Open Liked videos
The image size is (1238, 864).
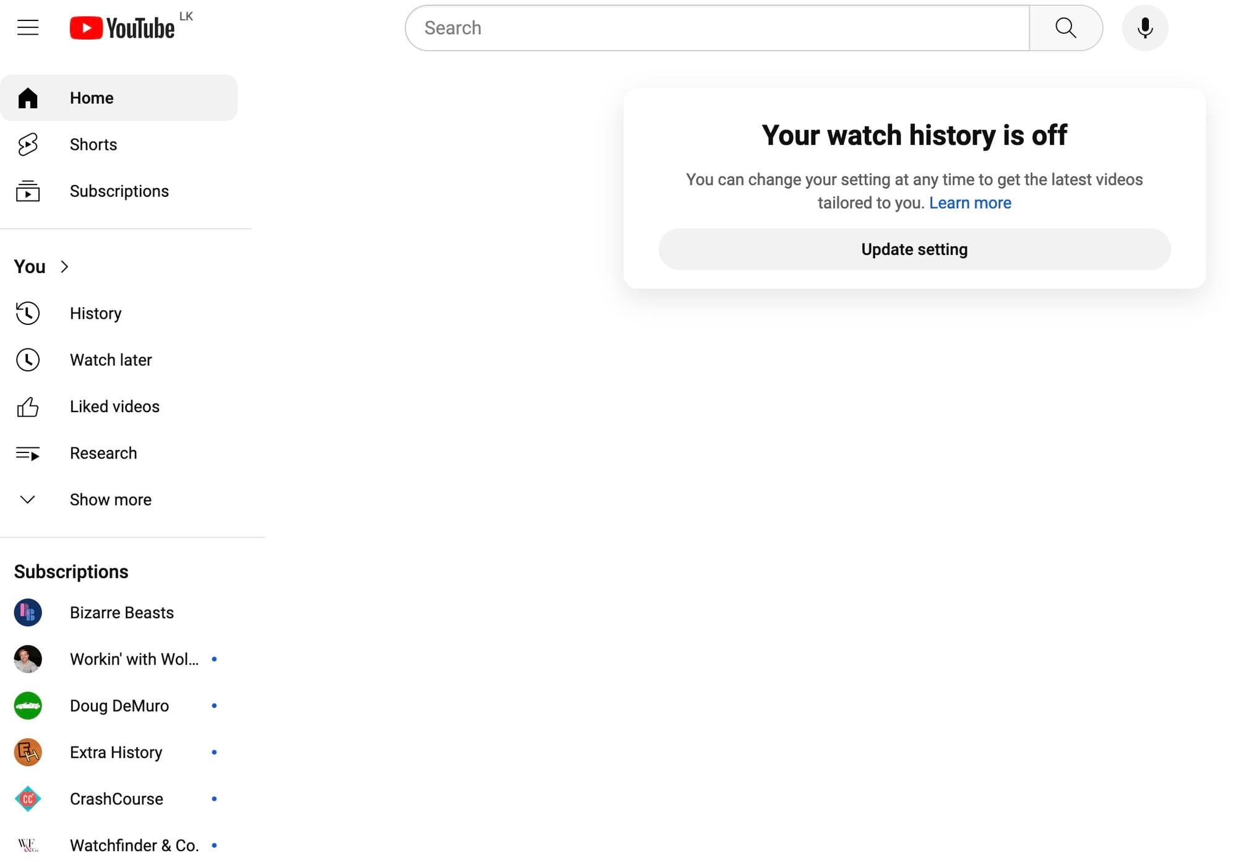point(115,407)
